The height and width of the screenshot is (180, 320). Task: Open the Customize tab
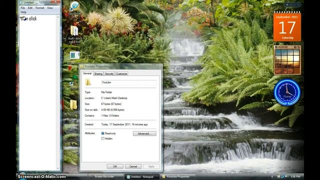pos(121,74)
